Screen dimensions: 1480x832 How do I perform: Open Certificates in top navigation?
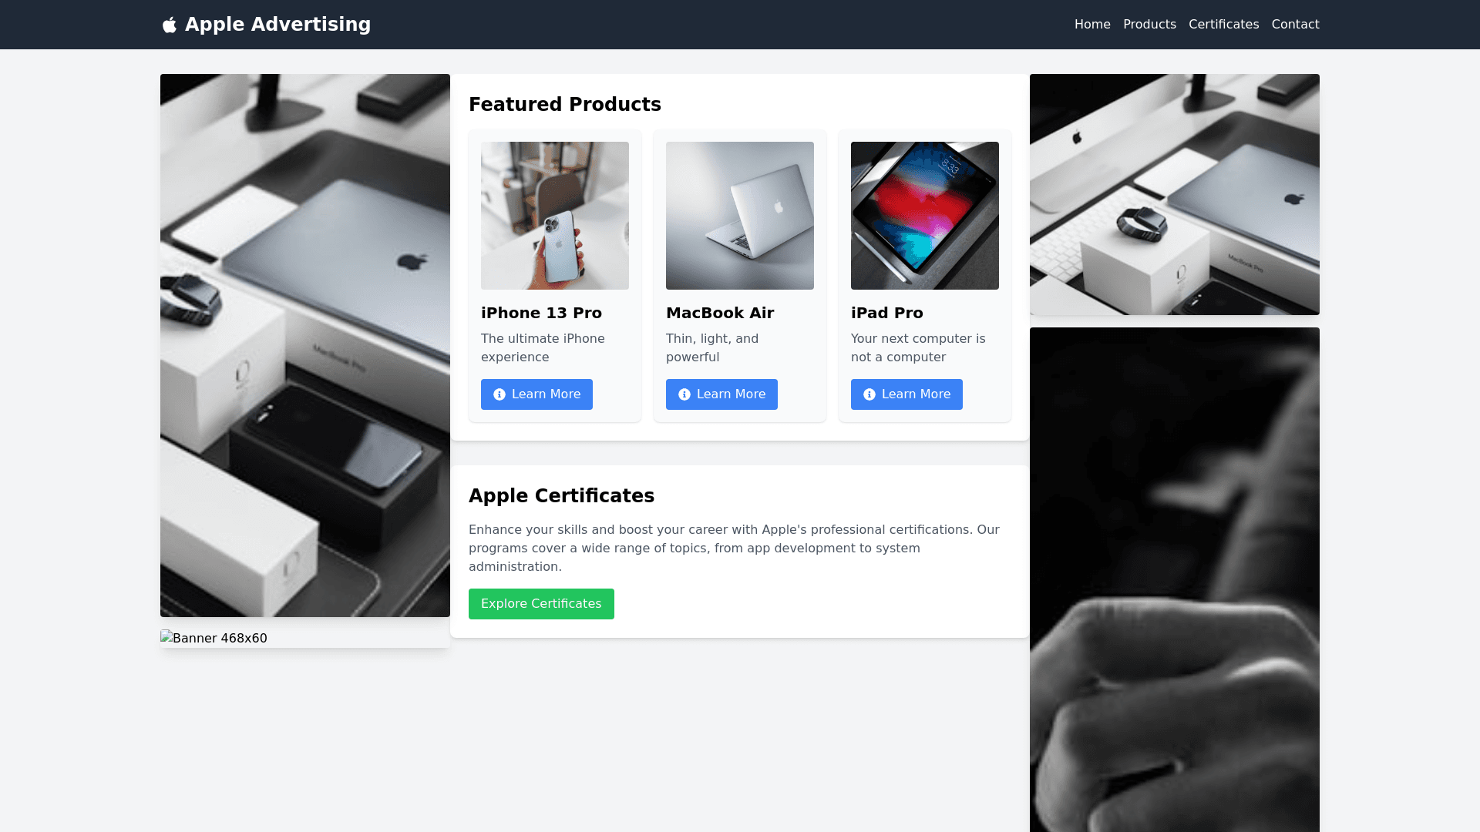[1223, 25]
